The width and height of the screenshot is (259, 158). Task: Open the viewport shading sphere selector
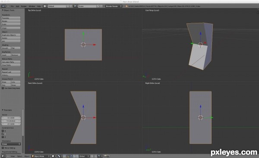tap(54, 156)
